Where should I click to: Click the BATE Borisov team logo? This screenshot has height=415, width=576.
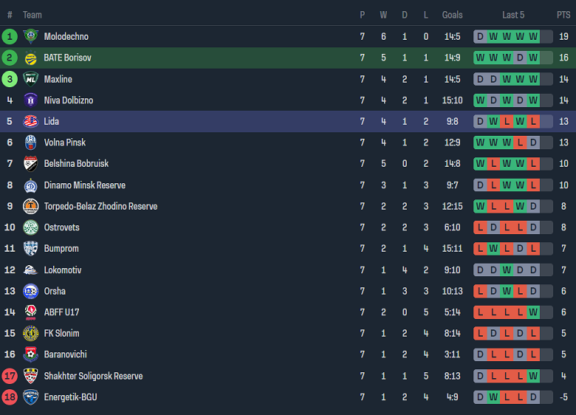click(x=30, y=58)
